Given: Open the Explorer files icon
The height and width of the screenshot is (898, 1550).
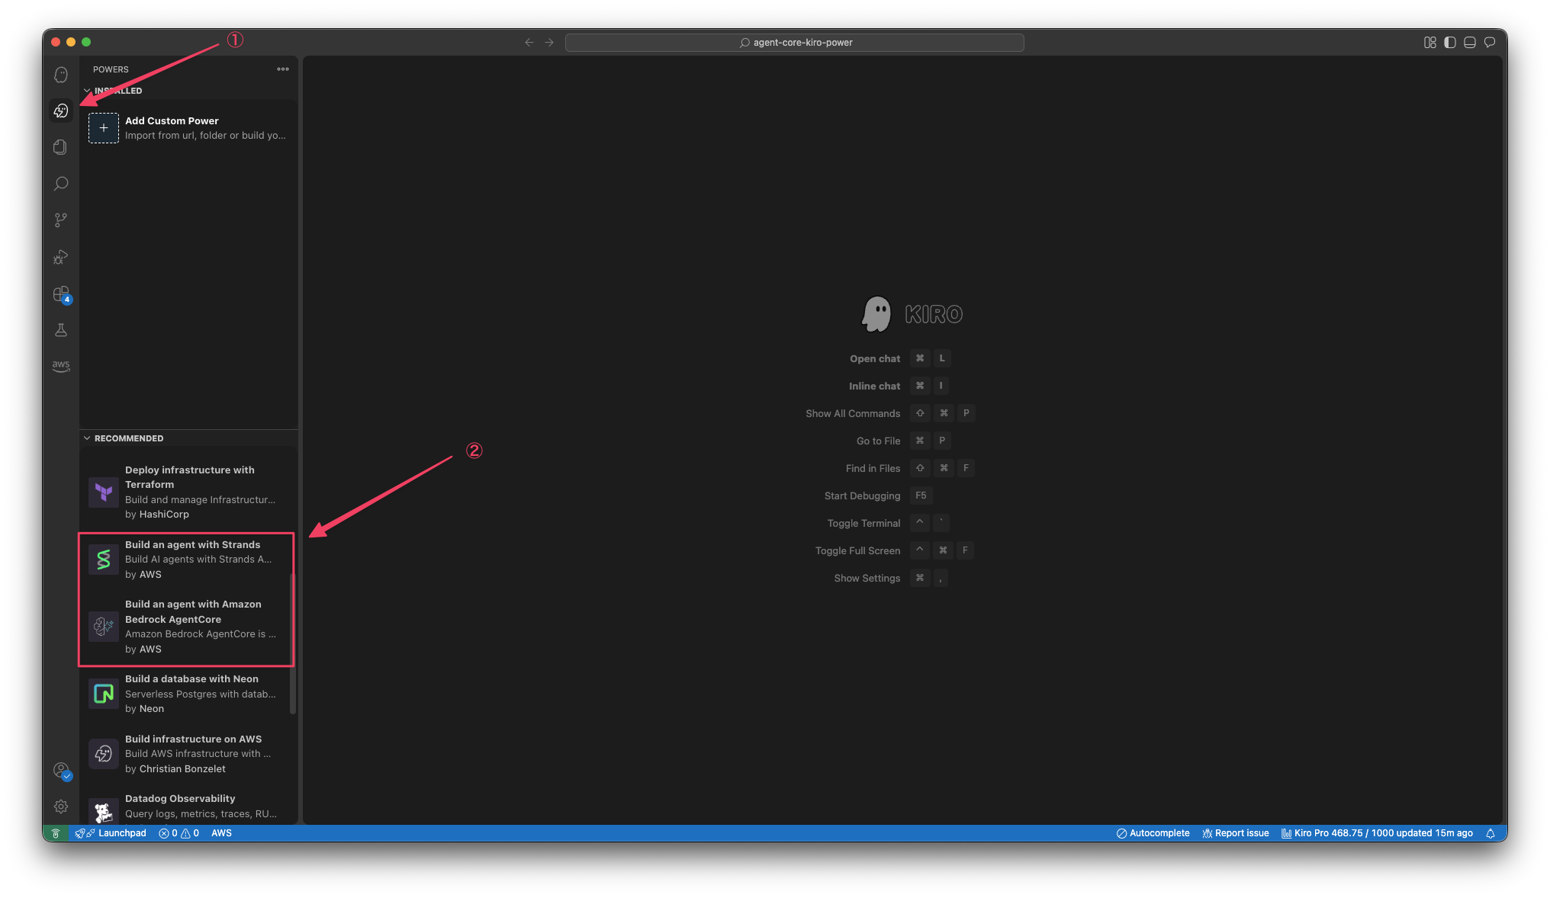Looking at the screenshot, I should coord(61,147).
